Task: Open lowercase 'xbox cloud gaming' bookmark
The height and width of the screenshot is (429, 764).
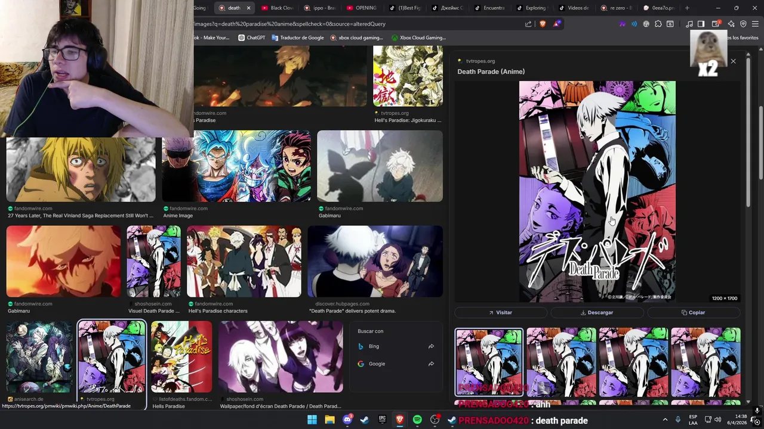Action: click(x=357, y=38)
